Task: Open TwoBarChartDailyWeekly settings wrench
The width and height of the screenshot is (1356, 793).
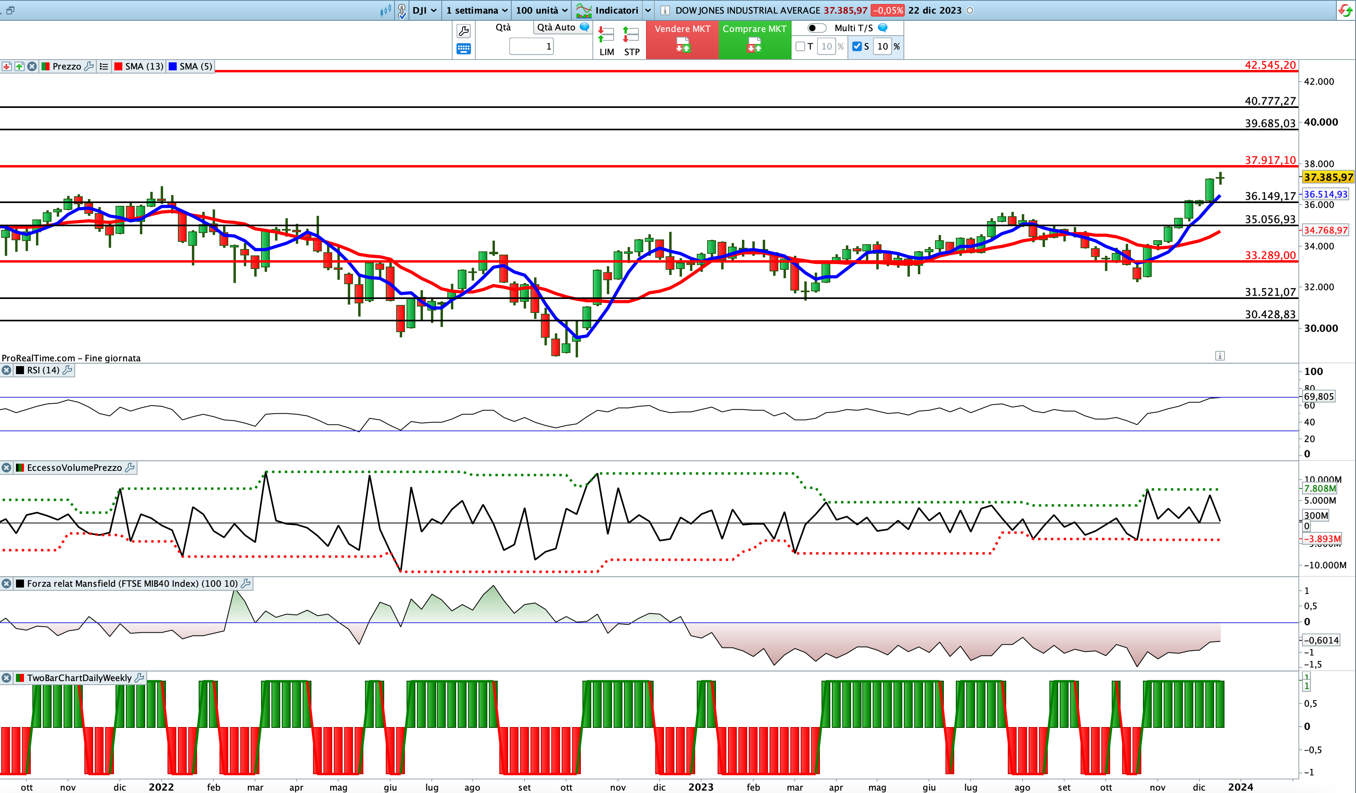Action: 140,678
